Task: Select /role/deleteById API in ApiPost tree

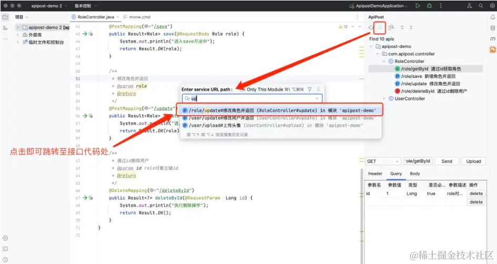Action: pos(431,91)
